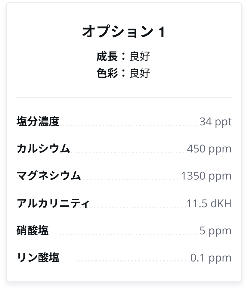The height and width of the screenshot is (291, 248).
Task: Click the dotted leader in the 硝酸塩 row
Action: (x=128, y=234)
